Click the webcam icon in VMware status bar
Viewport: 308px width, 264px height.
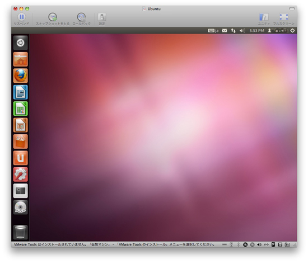point(231,244)
